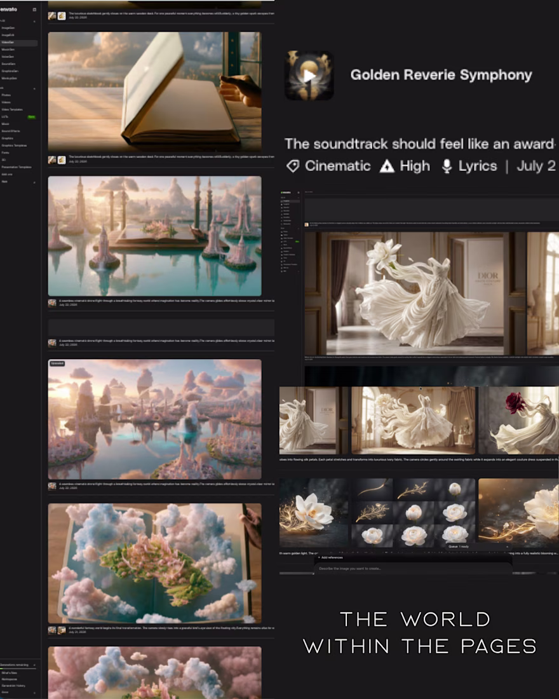Select the Cinematic tag icon
This screenshot has width=559, height=699.
[293, 166]
